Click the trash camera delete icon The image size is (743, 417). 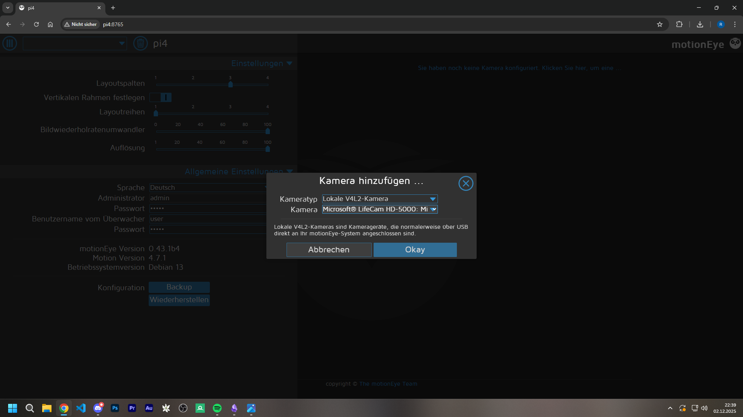click(x=140, y=43)
